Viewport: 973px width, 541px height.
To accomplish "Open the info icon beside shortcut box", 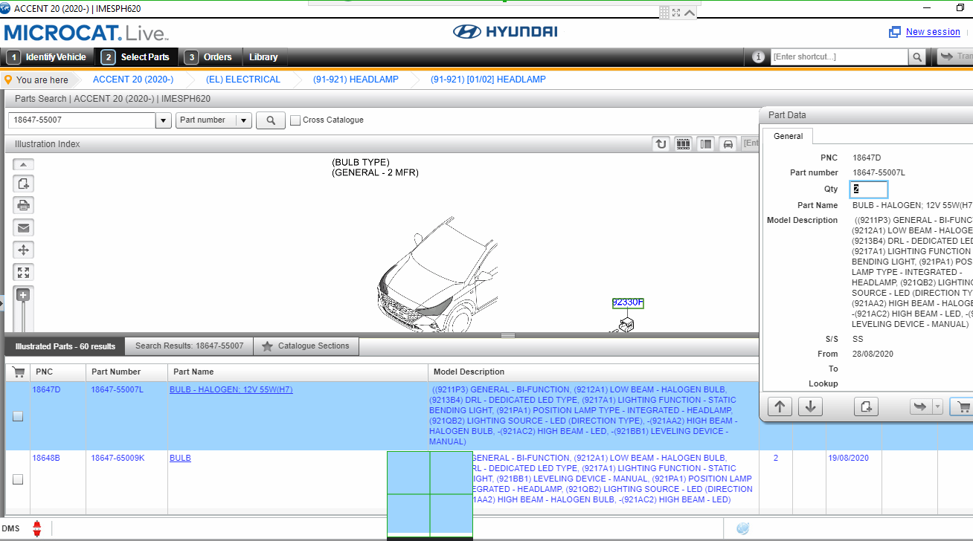I will pos(758,57).
